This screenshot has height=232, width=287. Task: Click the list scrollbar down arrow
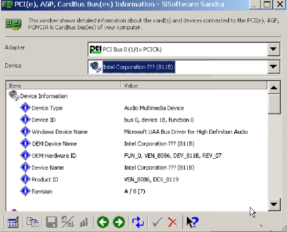point(274,204)
